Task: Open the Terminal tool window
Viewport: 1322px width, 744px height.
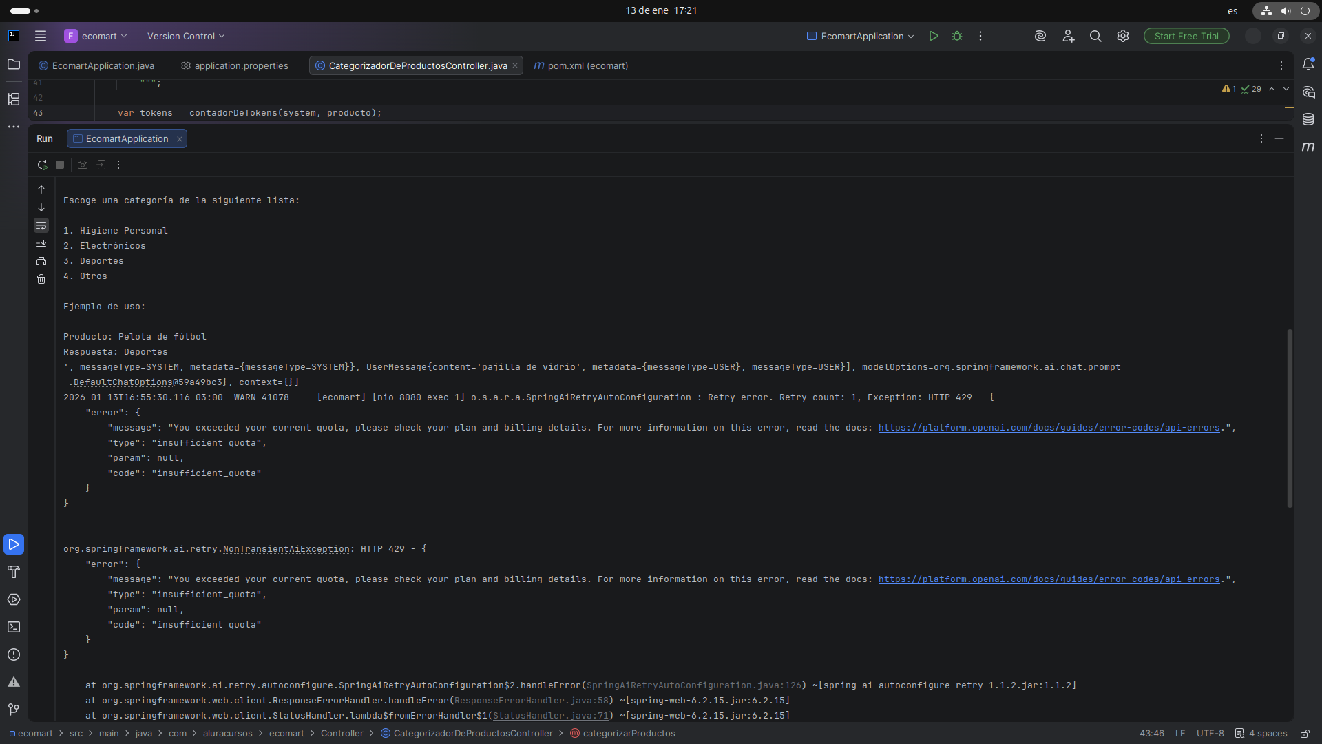Action: (x=14, y=627)
